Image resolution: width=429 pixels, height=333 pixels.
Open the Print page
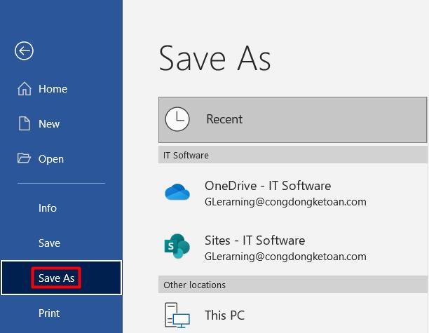[61, 313]
